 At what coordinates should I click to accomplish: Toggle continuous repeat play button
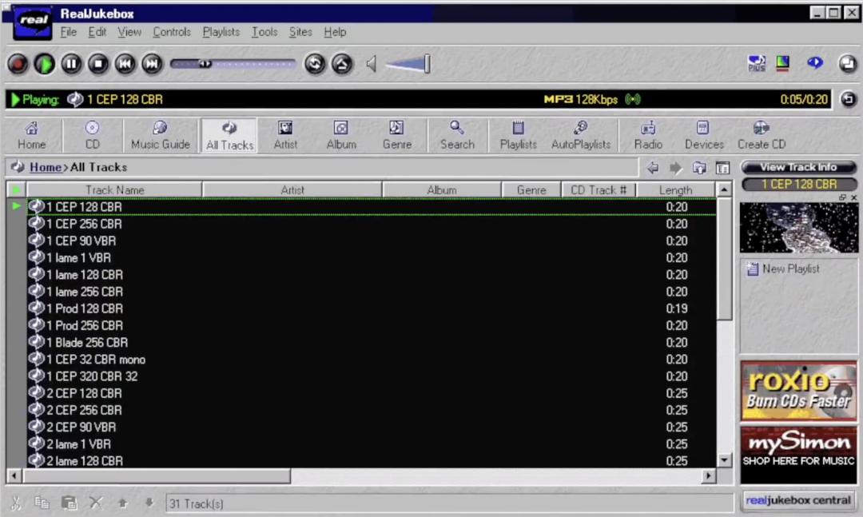(316, 64)
